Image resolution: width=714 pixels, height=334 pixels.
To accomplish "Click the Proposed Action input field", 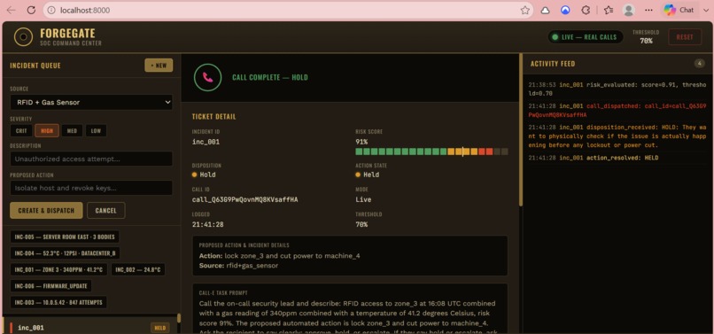I will pyautogui.click(x=91, y=188).
